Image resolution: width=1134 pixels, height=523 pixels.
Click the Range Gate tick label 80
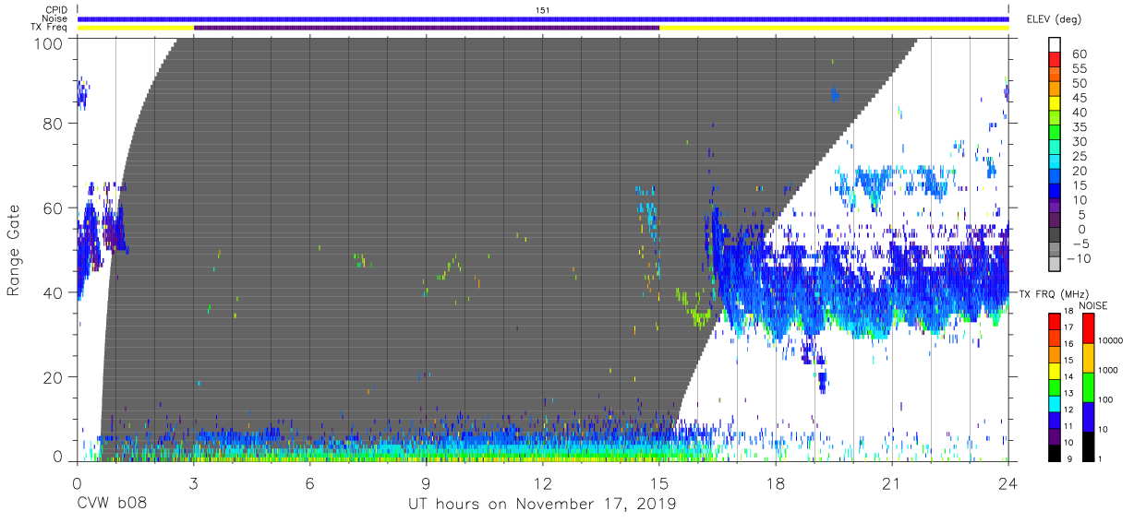pos(53,124)
